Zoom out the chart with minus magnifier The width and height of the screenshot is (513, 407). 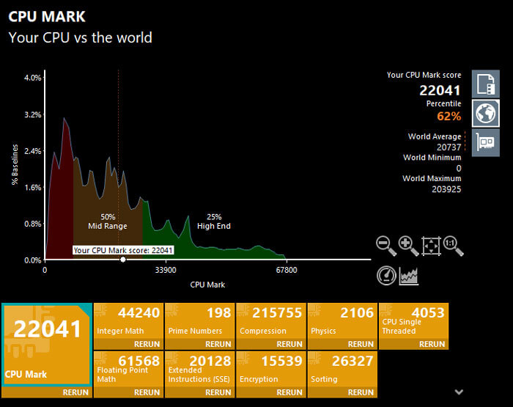click(386, 246)
